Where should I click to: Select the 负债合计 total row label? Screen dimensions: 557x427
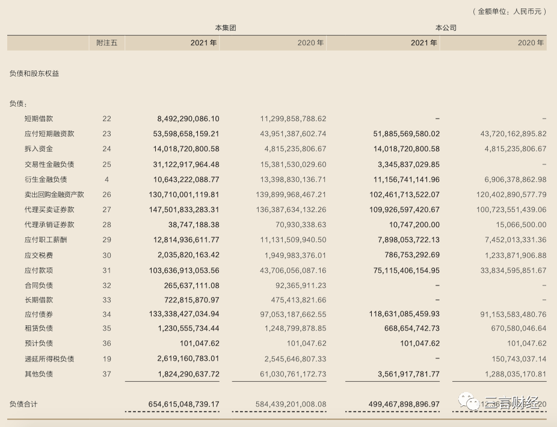click(23, 404)
